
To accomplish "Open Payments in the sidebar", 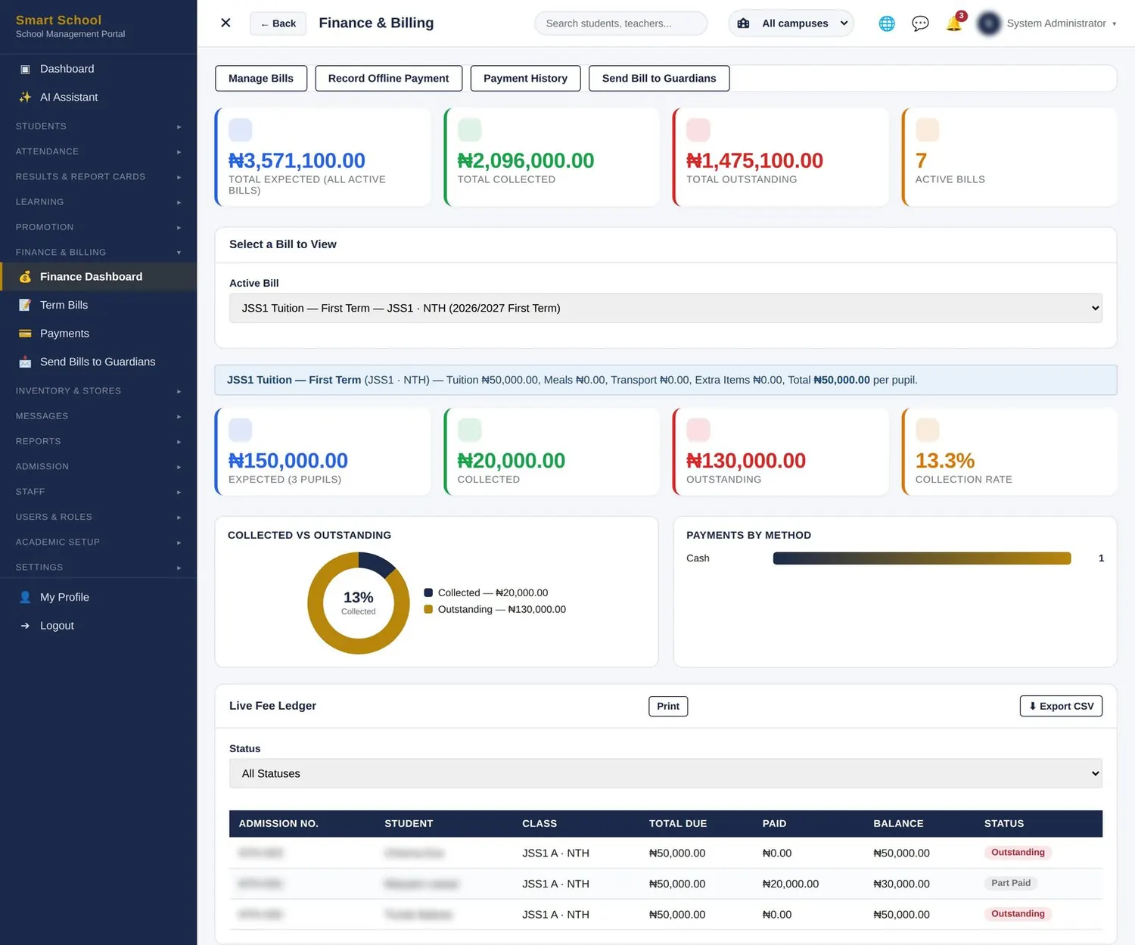I will pyautogui.click(x=98, y=334).
